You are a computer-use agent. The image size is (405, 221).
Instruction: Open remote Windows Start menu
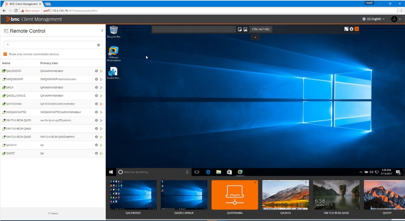111,172
